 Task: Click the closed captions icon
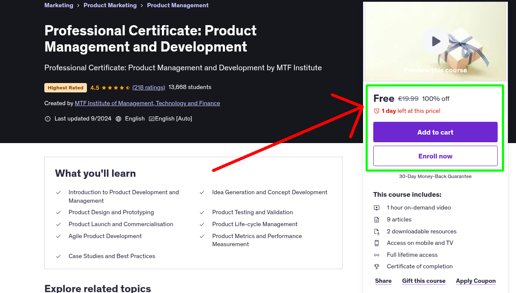[151, 119]
